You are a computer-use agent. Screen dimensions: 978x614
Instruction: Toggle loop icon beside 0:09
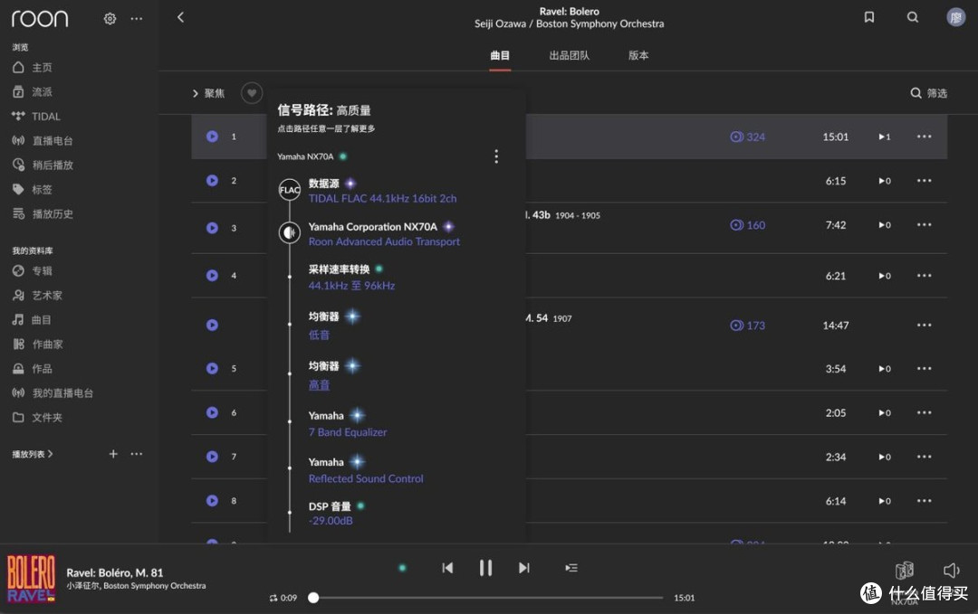[273, 598]
